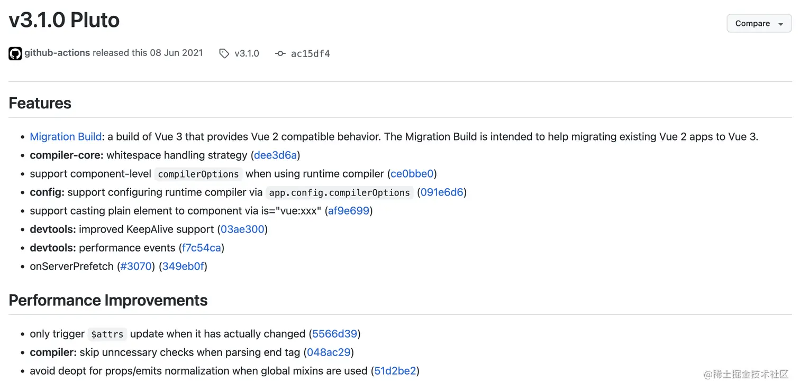Open pull request #3070
800x391 pixels.
point(136,266)
